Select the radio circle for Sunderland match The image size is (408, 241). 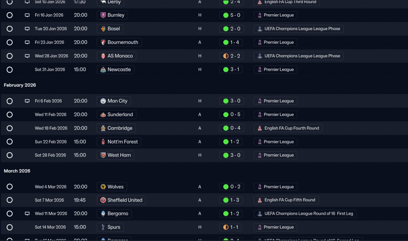[10, 114]
